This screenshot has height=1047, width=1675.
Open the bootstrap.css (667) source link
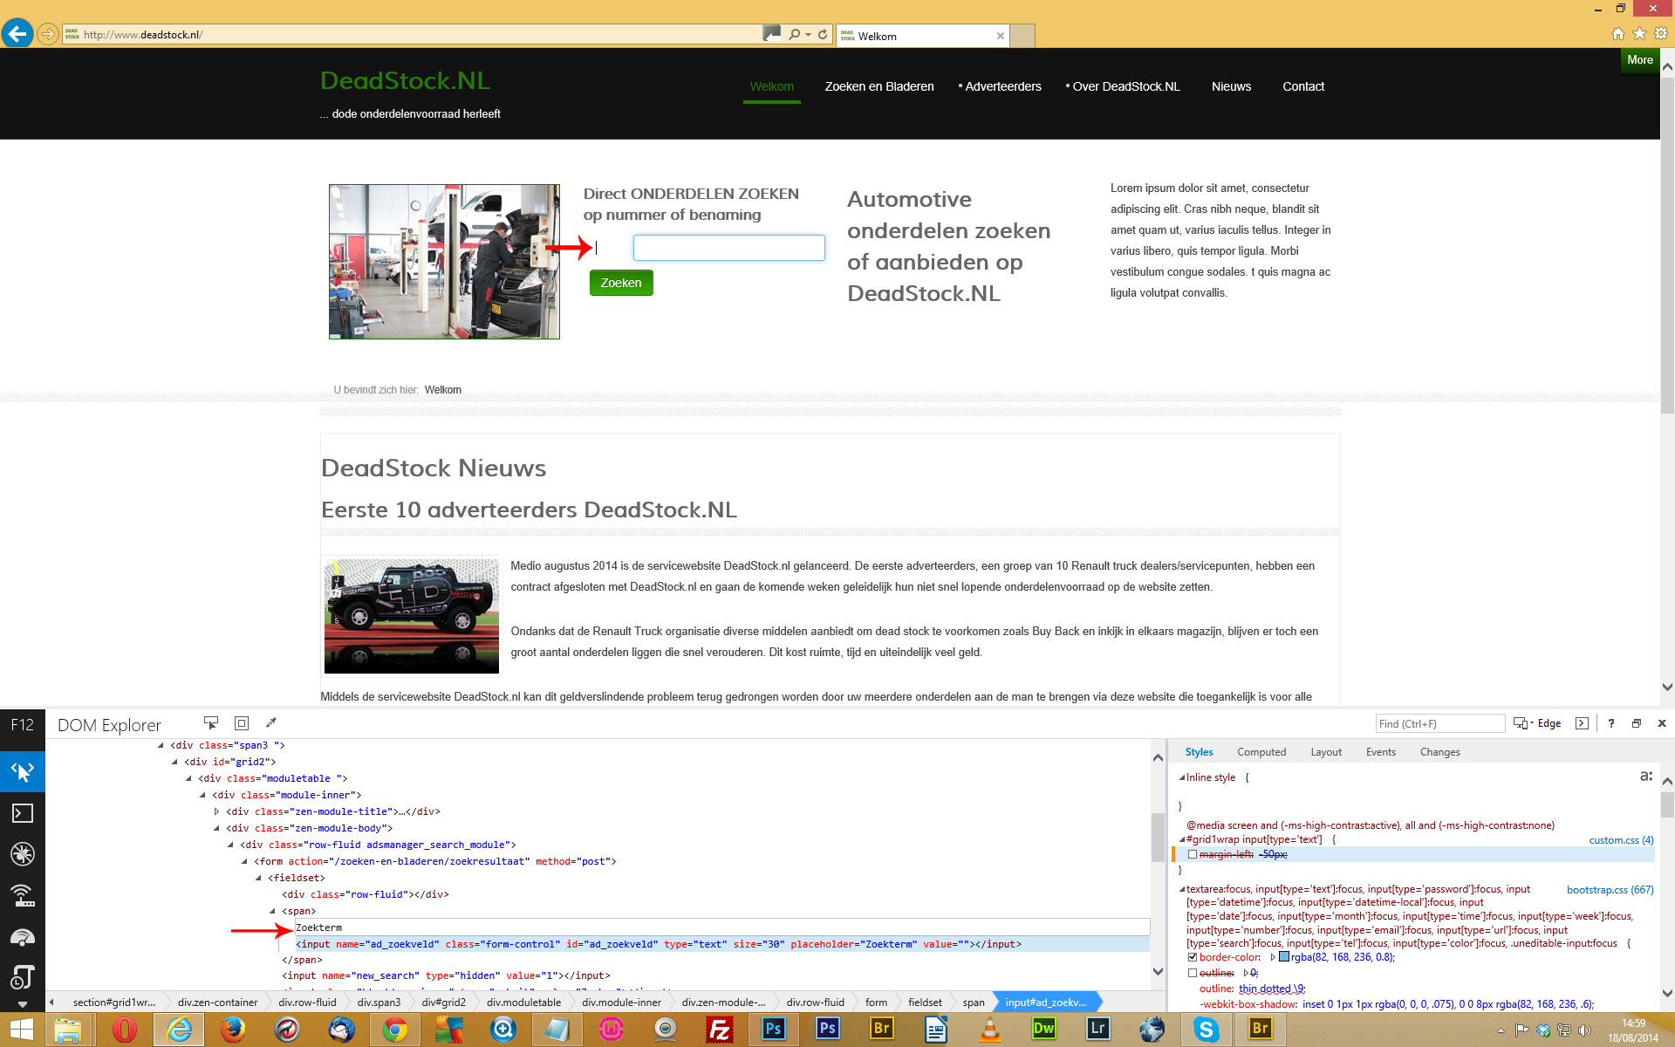pyautogui.click(x=1610, y=890)
